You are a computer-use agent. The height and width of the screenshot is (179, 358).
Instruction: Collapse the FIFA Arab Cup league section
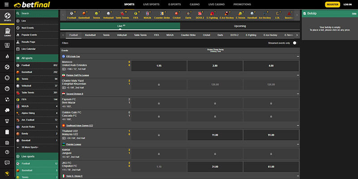click(298, 56)
